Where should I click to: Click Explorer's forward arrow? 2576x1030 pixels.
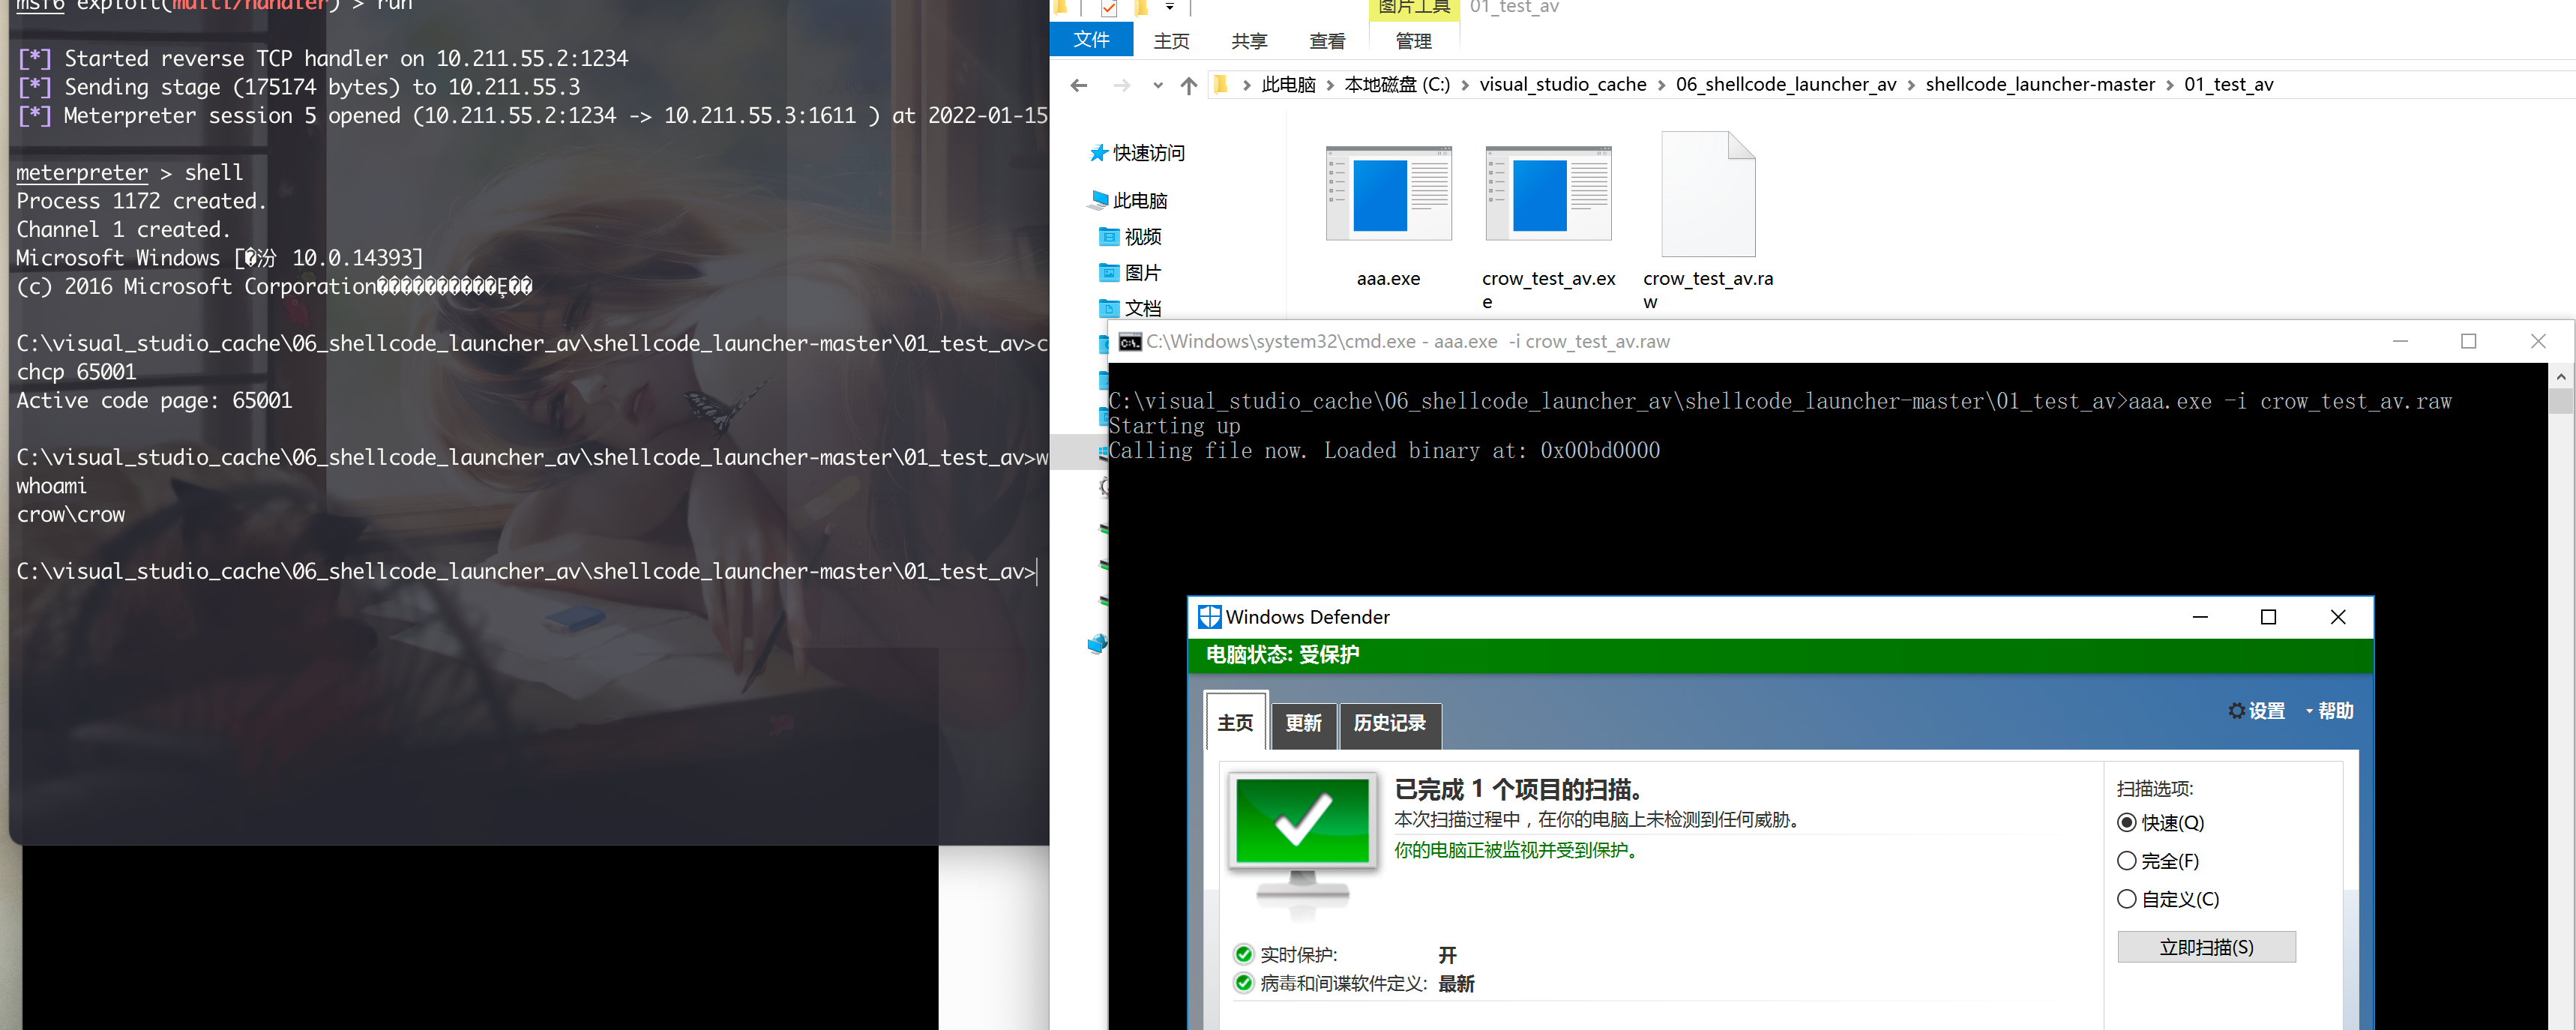click(x=1122, y=85)
